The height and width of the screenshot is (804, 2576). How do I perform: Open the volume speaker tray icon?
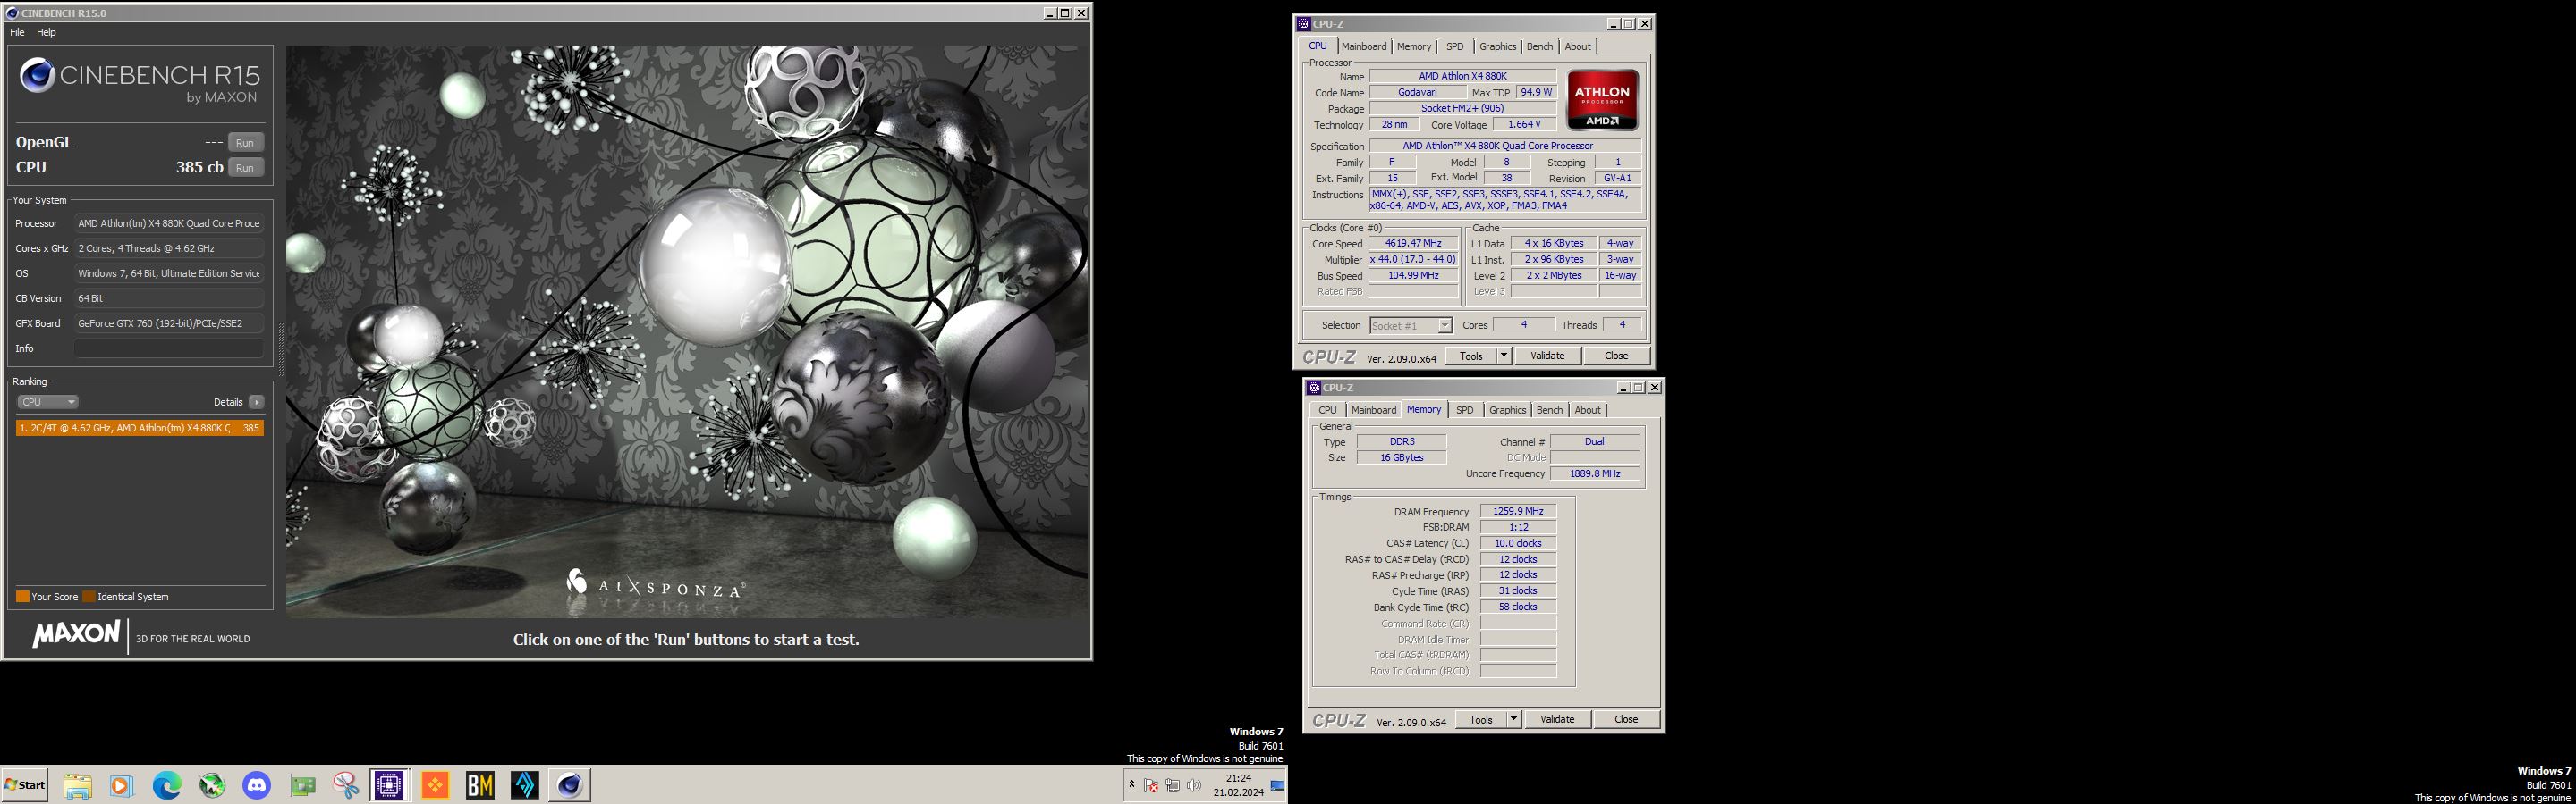[1193, 786]
